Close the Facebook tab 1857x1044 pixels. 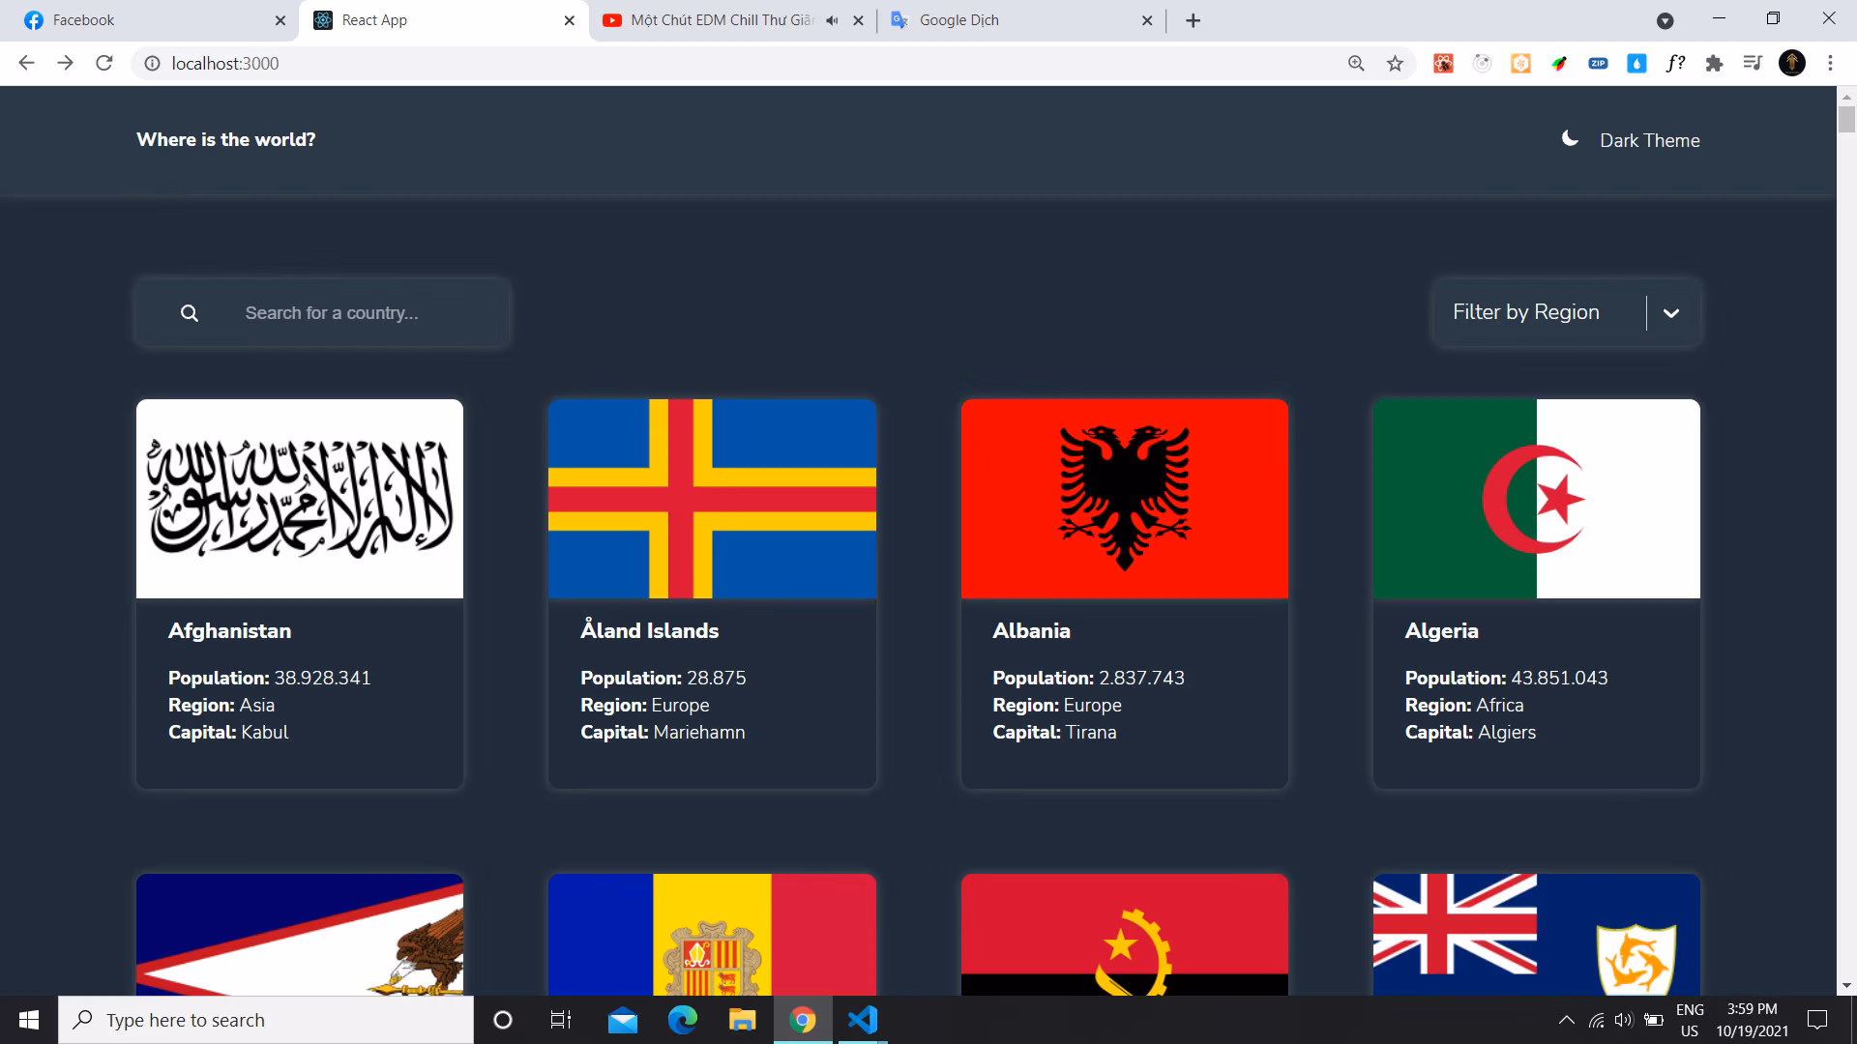[x=280, y=20]
